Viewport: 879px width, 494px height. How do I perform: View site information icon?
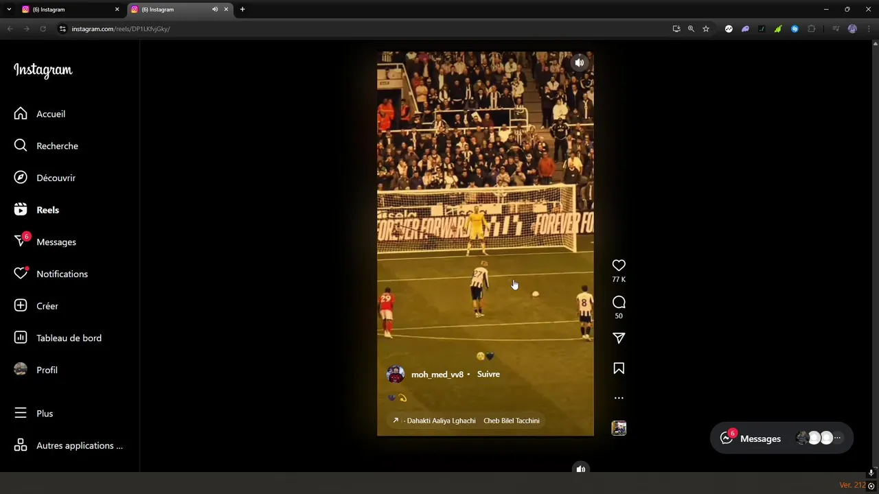[62, 29]
